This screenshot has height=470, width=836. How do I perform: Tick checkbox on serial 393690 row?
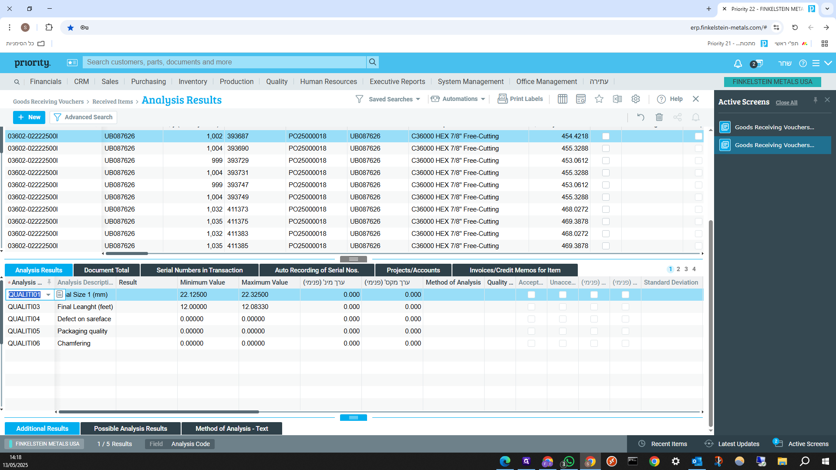tap(606, 148)
